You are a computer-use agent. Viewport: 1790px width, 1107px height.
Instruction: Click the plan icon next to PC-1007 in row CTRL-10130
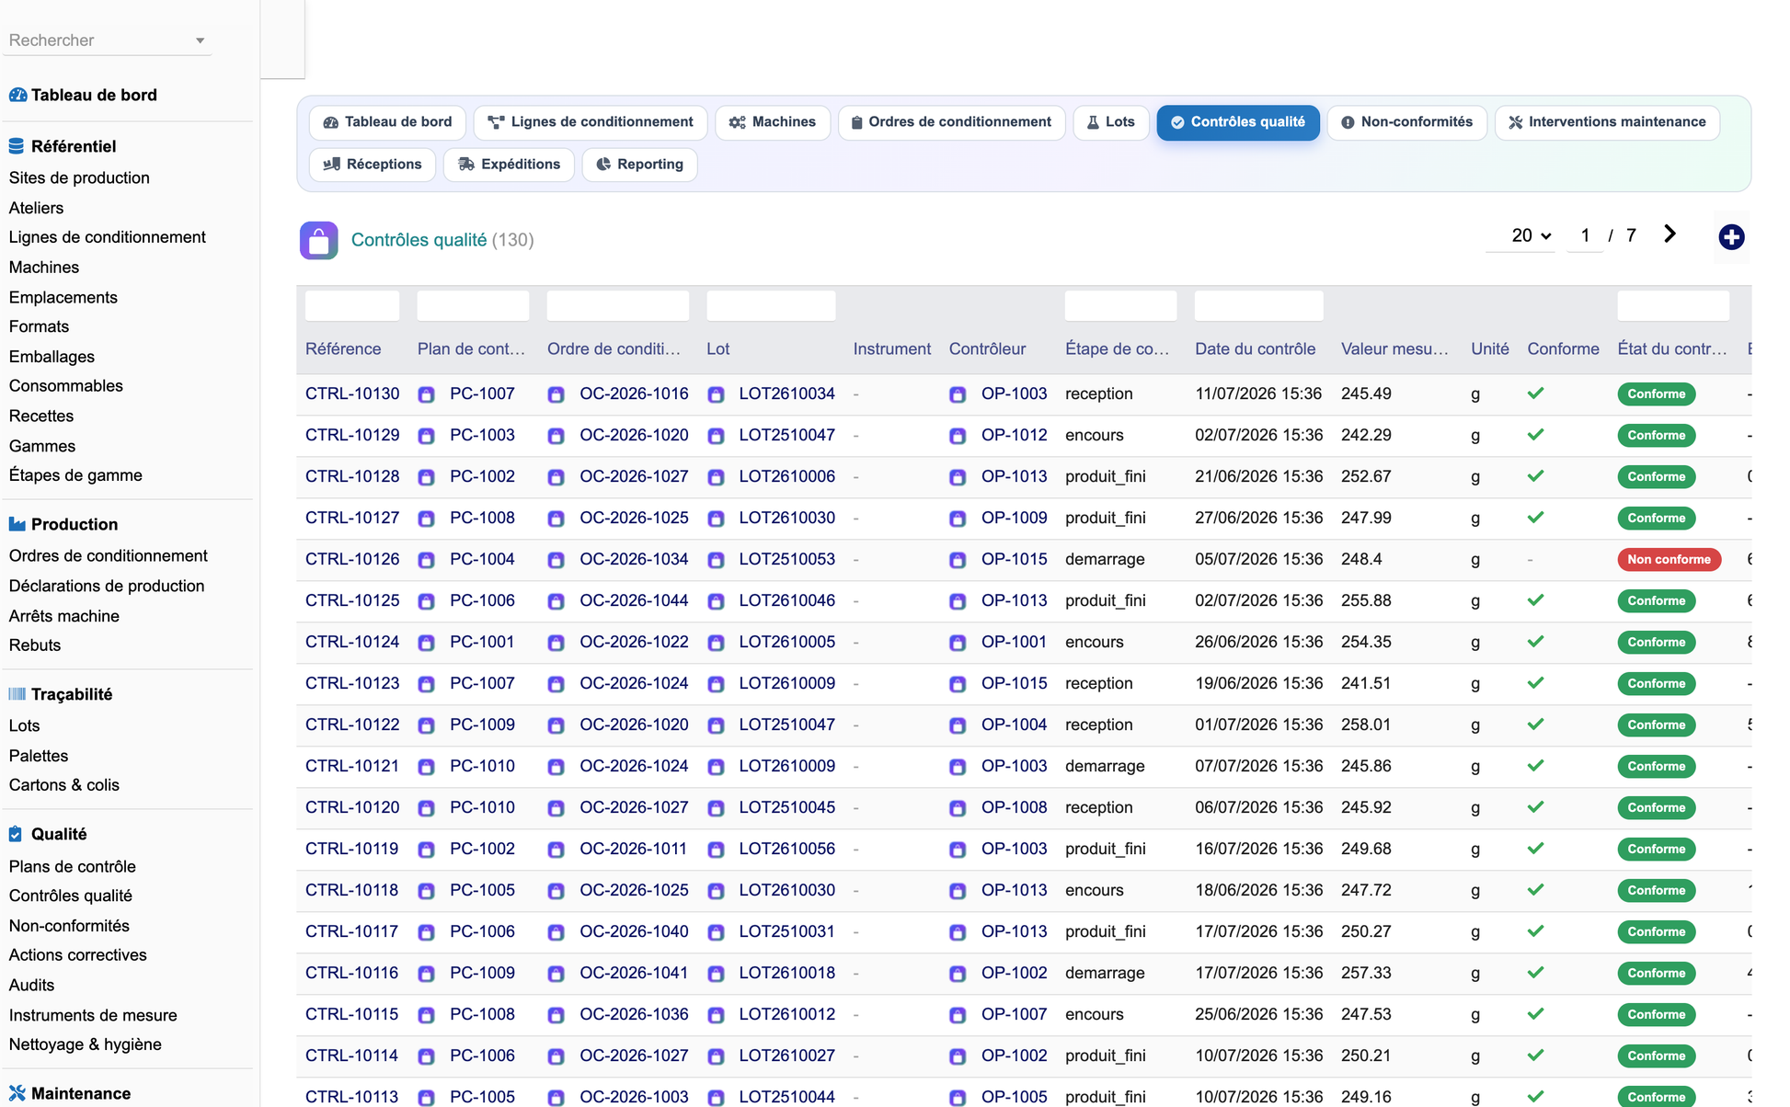tap(426, 394)
